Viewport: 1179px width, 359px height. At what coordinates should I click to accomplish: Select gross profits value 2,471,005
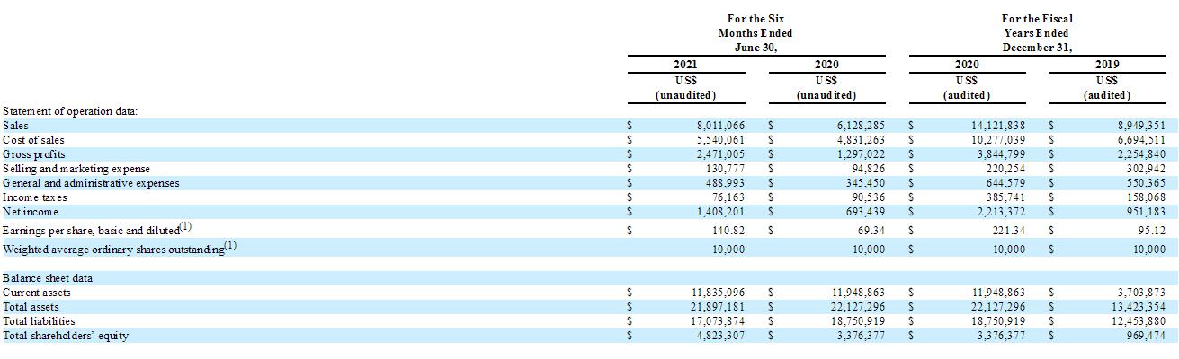click(x=721, y=154)
